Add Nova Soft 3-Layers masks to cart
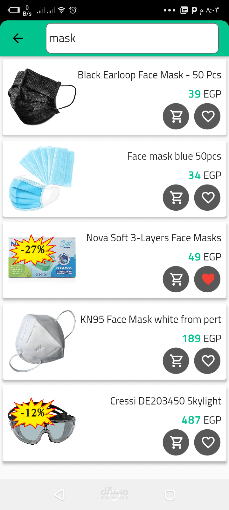 click(x=176, y=279)
